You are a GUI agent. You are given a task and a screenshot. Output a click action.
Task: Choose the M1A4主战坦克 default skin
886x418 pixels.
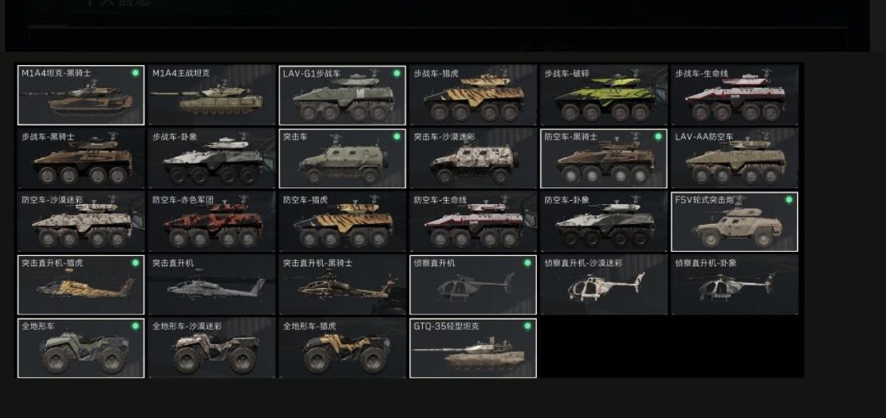[212, 95]
